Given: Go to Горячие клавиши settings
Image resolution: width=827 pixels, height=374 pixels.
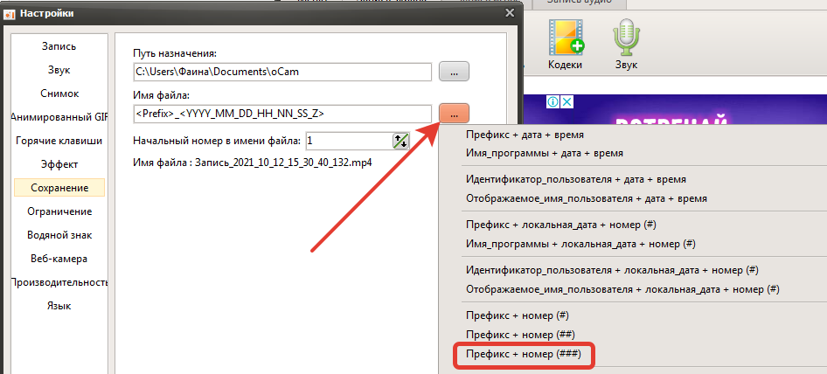Looking at the screenshot, I should tap(59, 141).
